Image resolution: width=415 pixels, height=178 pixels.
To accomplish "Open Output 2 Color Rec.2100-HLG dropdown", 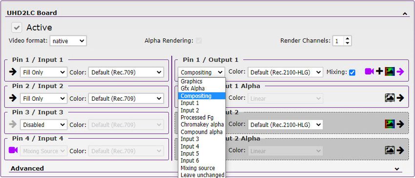I will coord(285,125).
